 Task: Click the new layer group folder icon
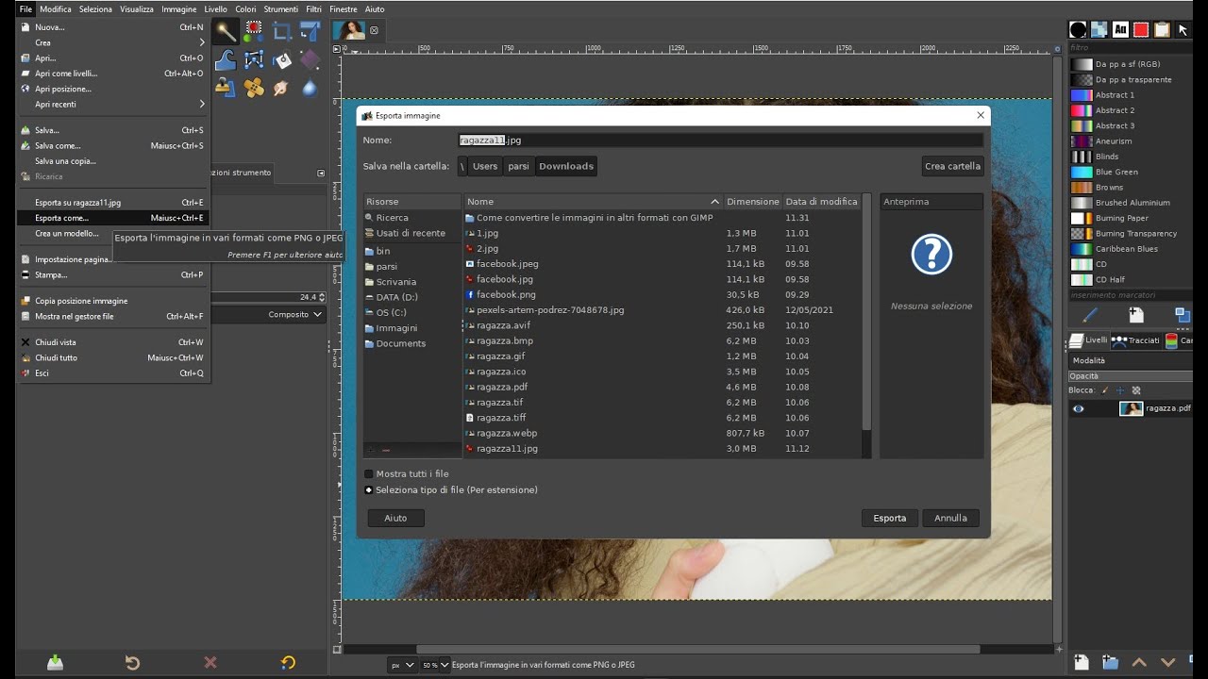click(1111, 662)
